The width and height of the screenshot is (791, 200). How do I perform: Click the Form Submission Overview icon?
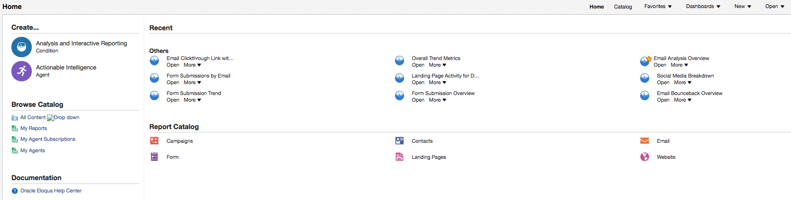click(400, 96)
